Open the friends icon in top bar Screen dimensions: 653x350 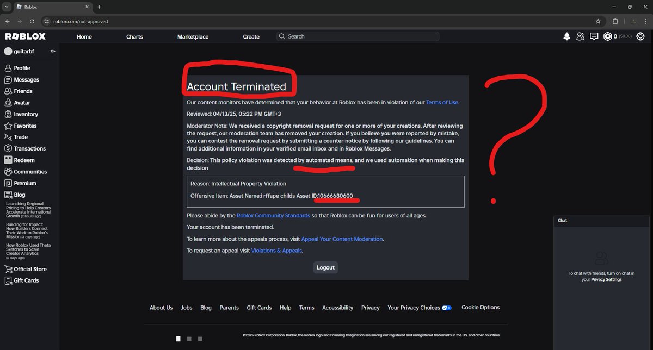[580, 36]
